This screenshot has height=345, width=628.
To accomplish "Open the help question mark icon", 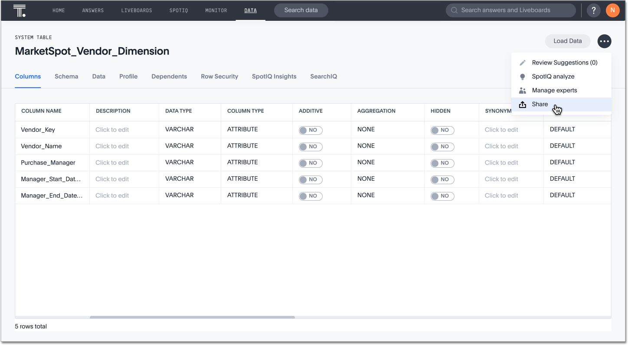I will pyautogui.click(x=594, y=10).
